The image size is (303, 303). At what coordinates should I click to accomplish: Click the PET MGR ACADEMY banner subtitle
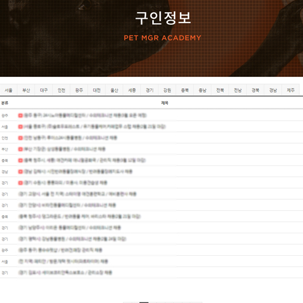coord(162,38)
